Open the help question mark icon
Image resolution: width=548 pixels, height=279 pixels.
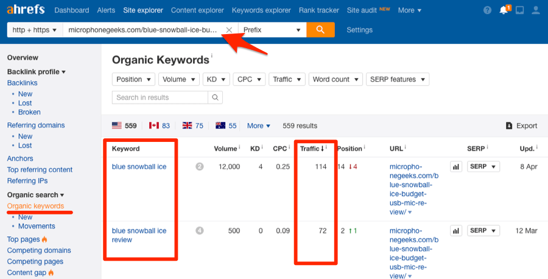(x=487, y=10)
